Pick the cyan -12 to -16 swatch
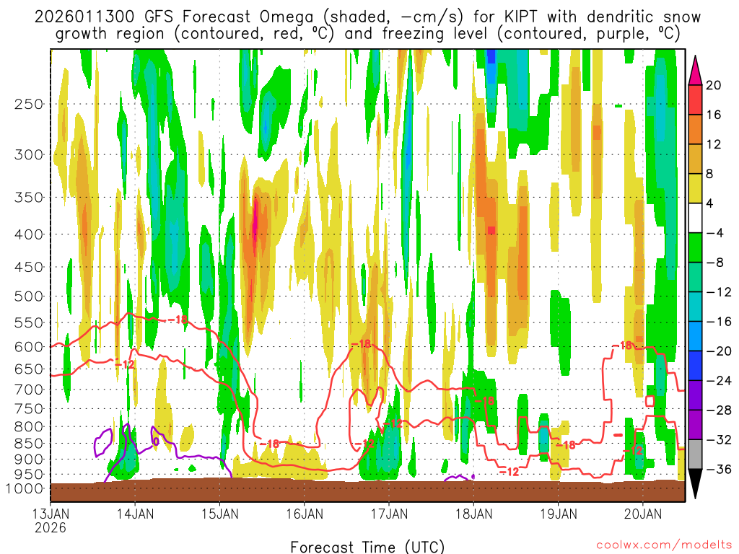This screenshot has width=739, height=554. click(695, 307)
